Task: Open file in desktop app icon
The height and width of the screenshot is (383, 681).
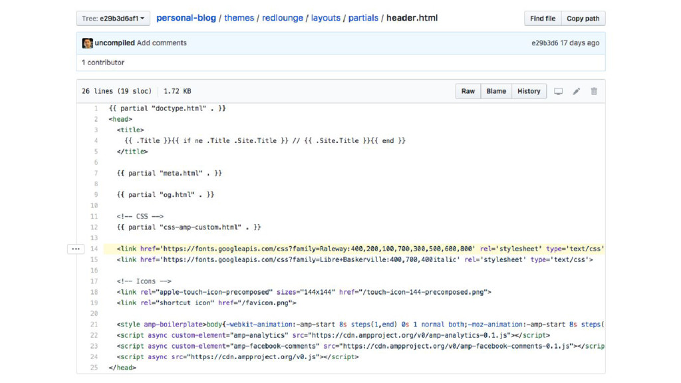Action: (x=558, y=91)
